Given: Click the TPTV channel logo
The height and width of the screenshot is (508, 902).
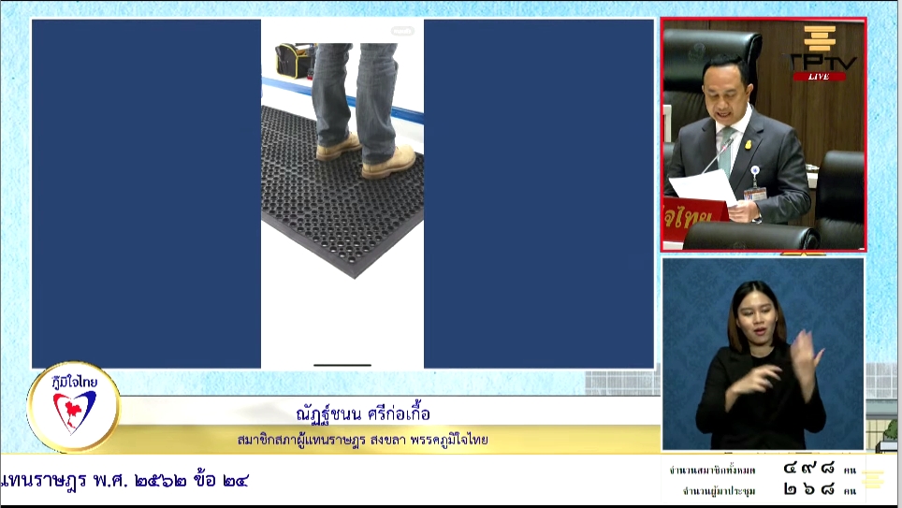Looking at the screenshot, I should (819, 51).
